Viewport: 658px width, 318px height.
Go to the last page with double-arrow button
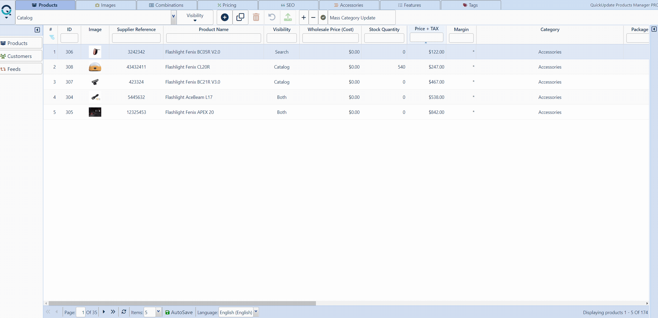tap(113, 312)
